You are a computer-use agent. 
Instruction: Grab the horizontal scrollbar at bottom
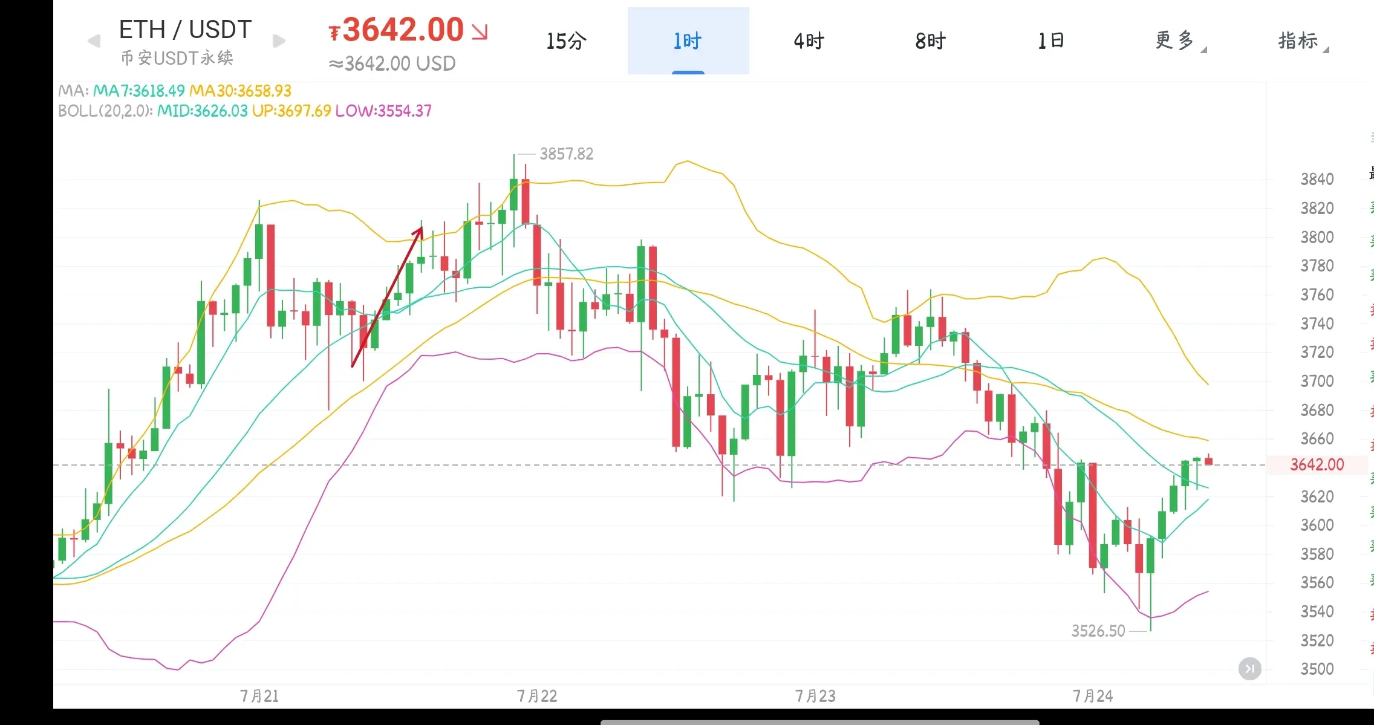coord(819,722)
